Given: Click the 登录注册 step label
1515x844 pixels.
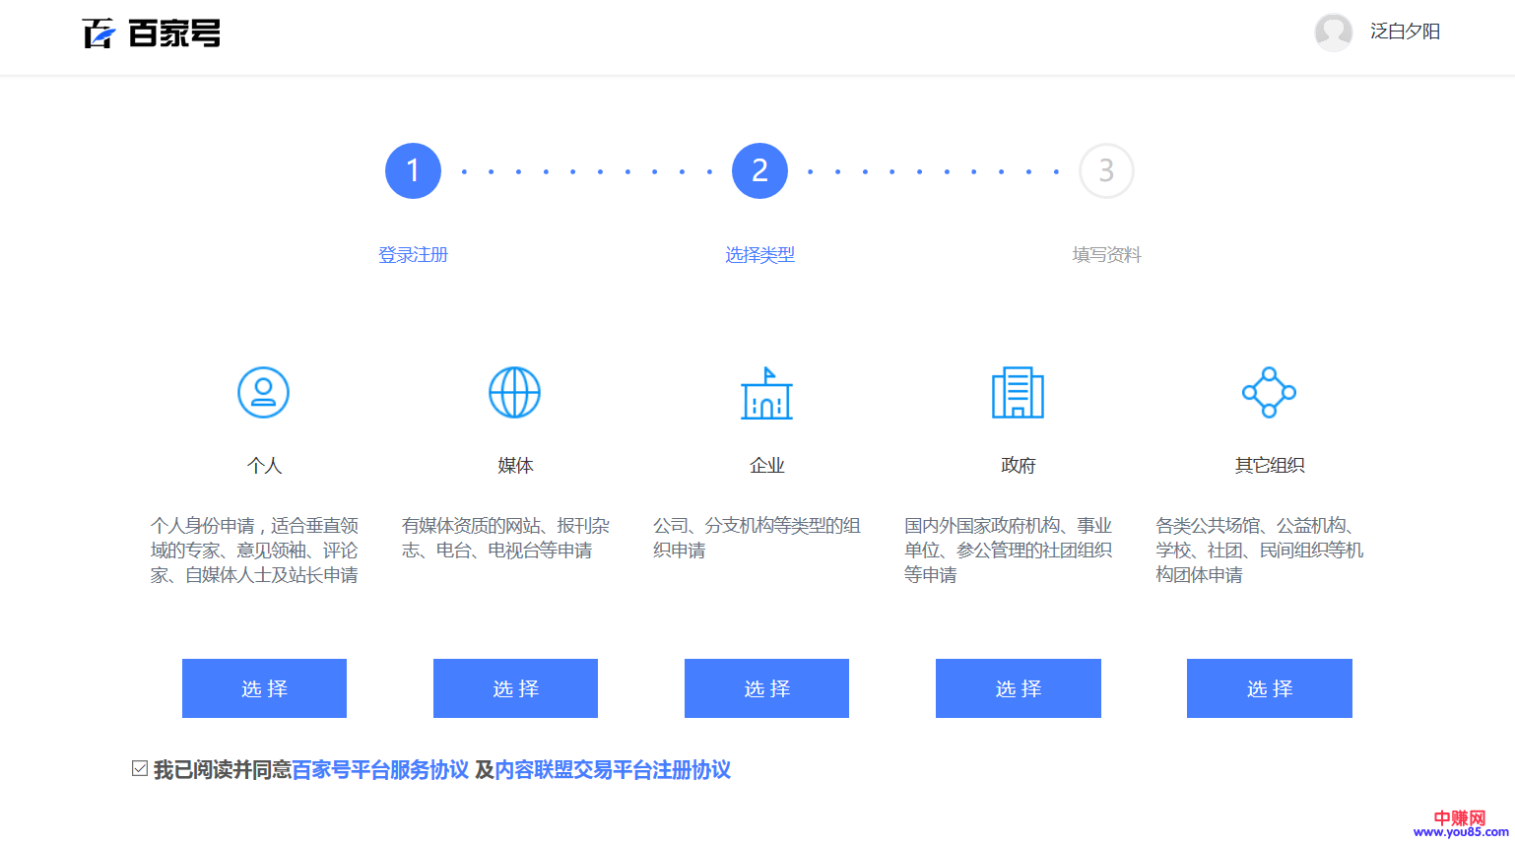Looking at the screenshot, I should [413, 255].
